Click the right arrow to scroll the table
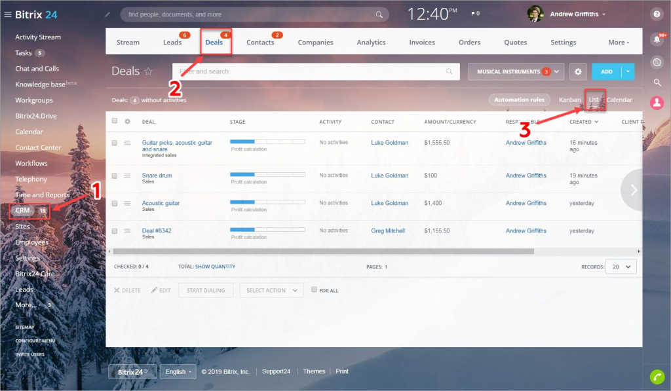 [x=634, y=190]
